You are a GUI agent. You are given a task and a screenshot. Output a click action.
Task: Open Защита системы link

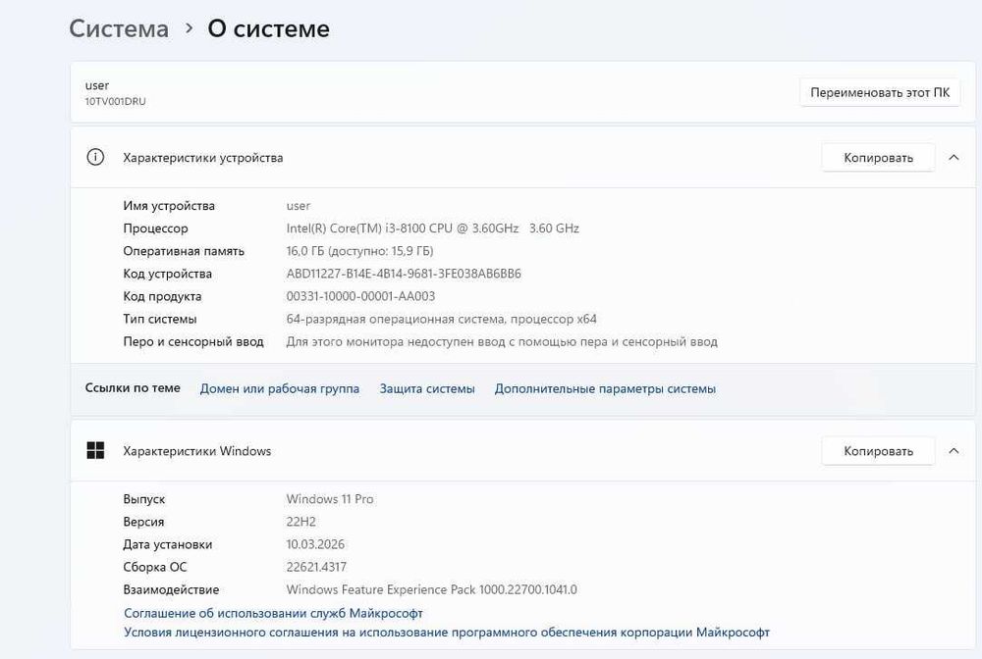point(427,388)
